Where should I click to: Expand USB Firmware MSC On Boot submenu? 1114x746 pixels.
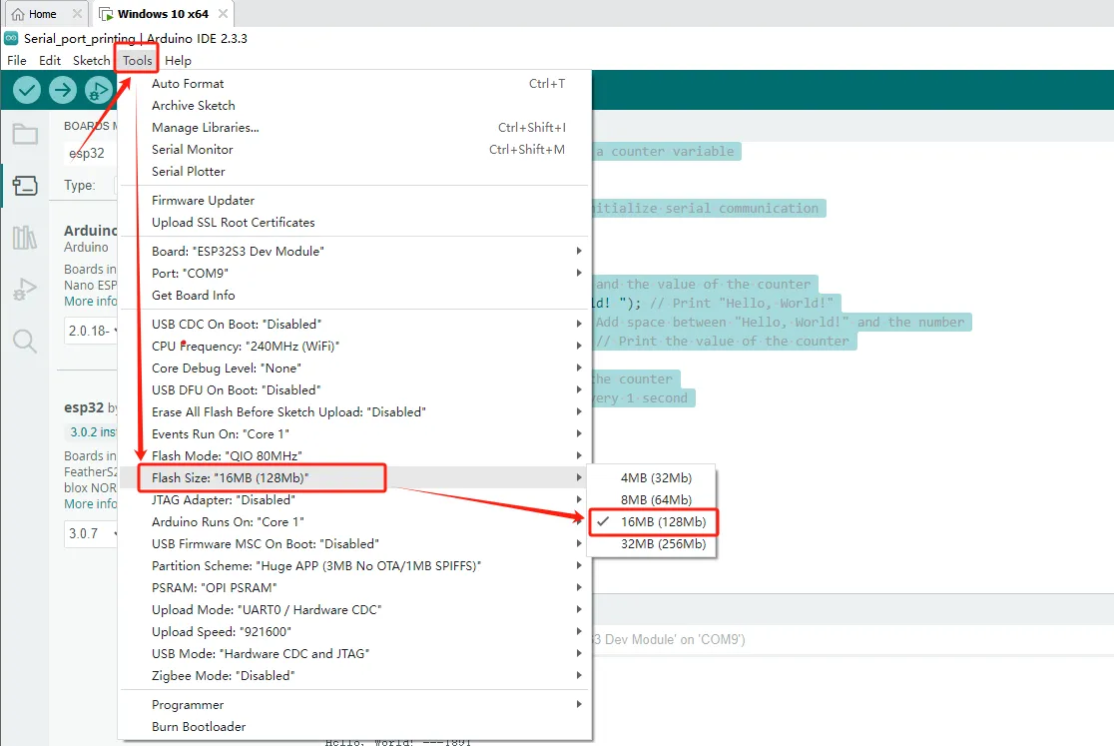pos(354,543)
